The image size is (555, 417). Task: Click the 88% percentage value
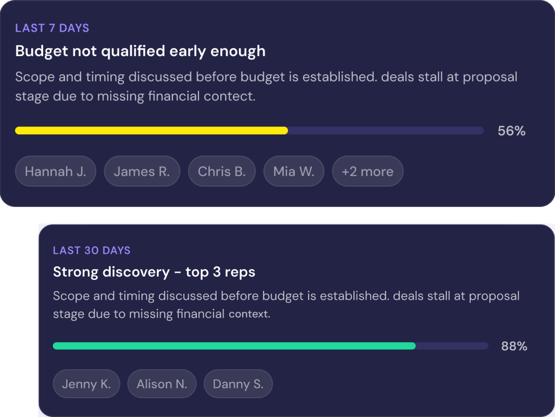[513, 346]
